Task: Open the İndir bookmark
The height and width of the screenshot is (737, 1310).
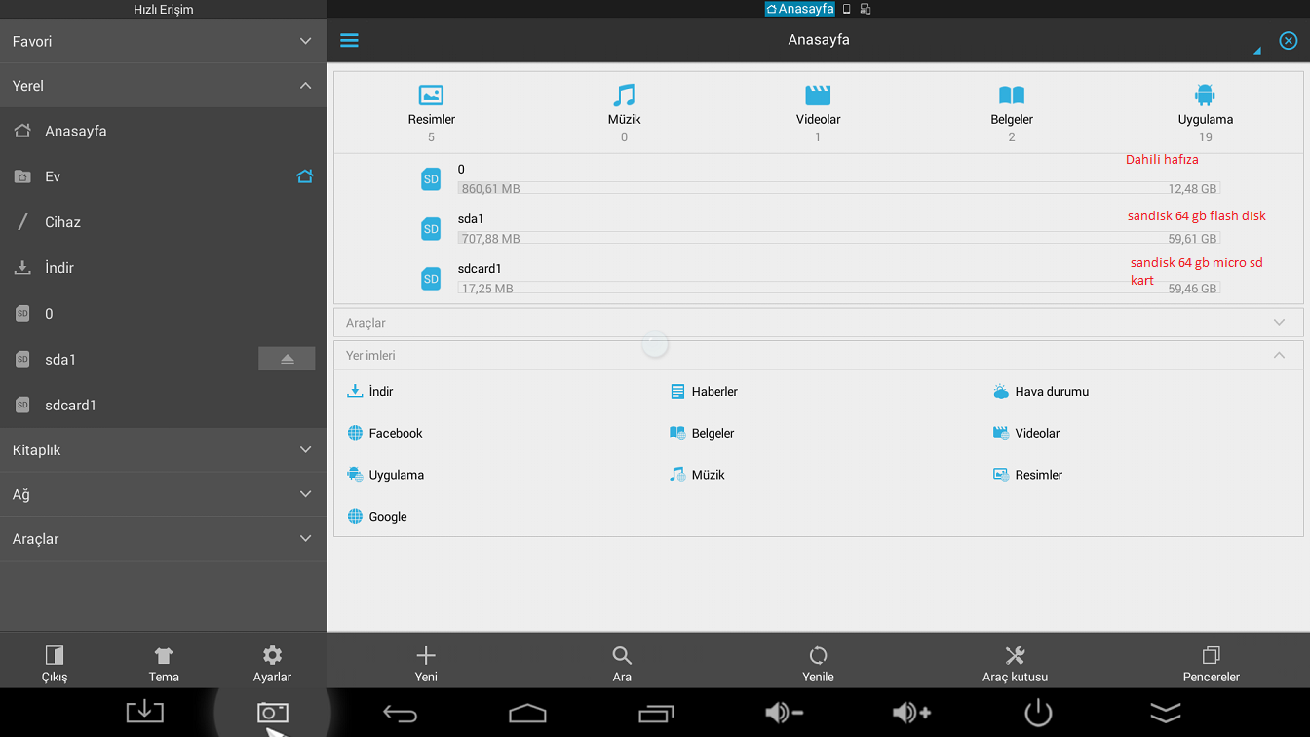Action: pyautogui.click(x=370, y=391)
